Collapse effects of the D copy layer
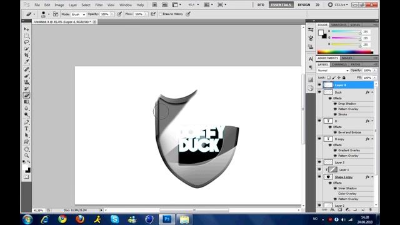The image size is (400, 225). click(x=372, y=139)
